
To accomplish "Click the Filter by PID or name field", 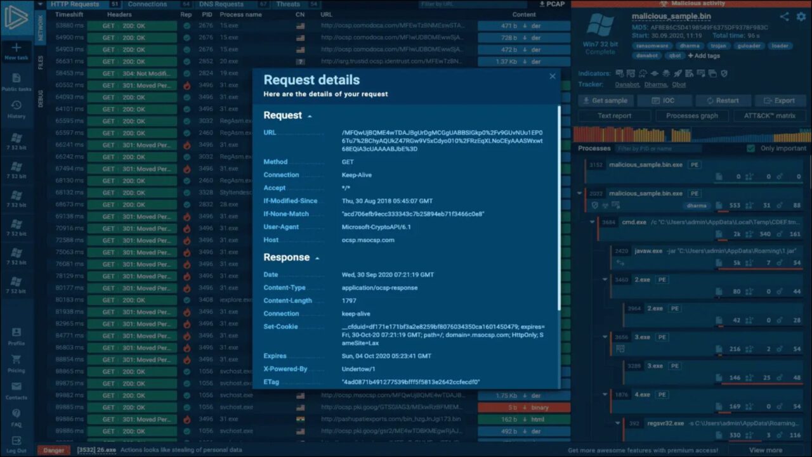I will tap(658, 148).
